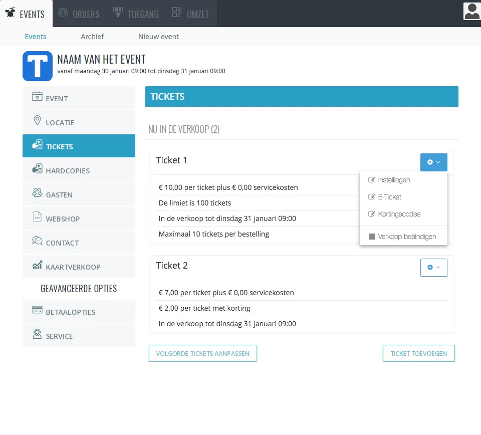This screenshot has height=435, width=481.
Task: Click the user profile avatar icon
Action: coord(471,11)
